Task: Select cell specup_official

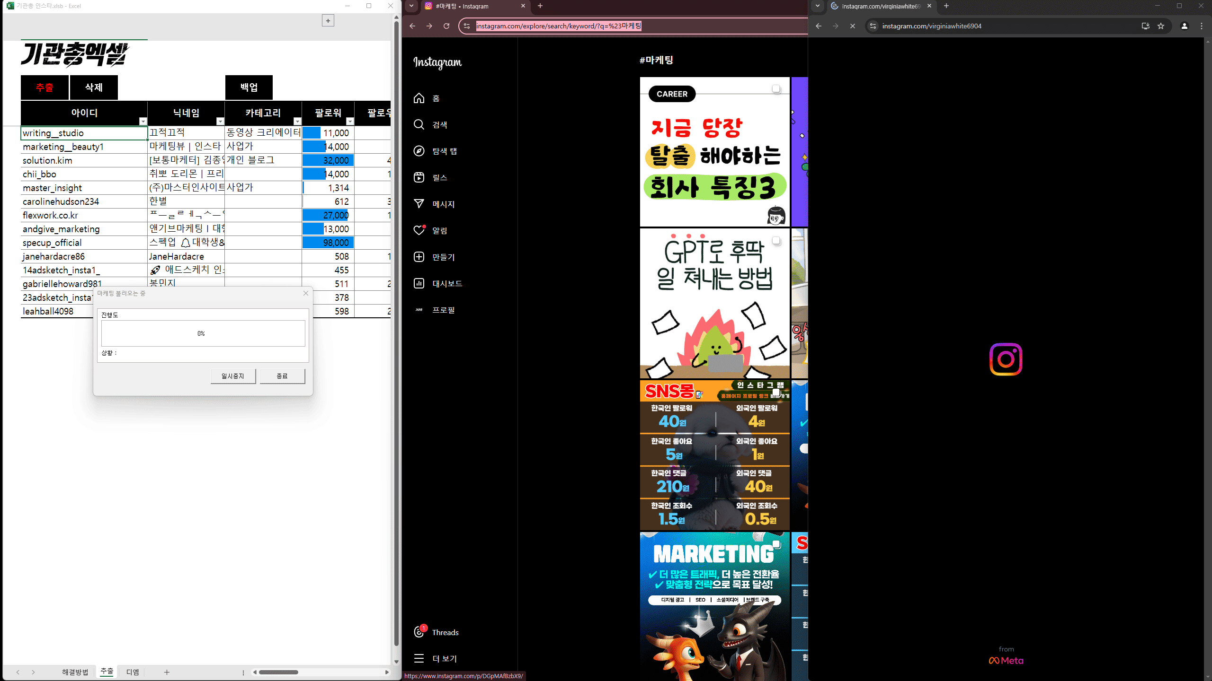Action: click(84, 243)
